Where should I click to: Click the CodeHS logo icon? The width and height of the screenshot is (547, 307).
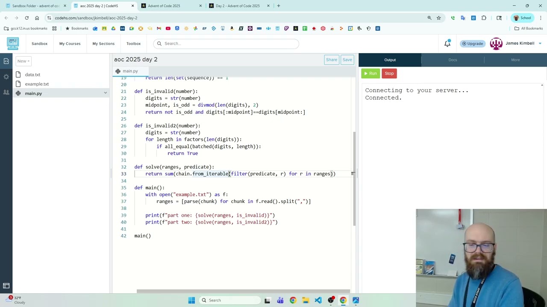tap(13, 43)
